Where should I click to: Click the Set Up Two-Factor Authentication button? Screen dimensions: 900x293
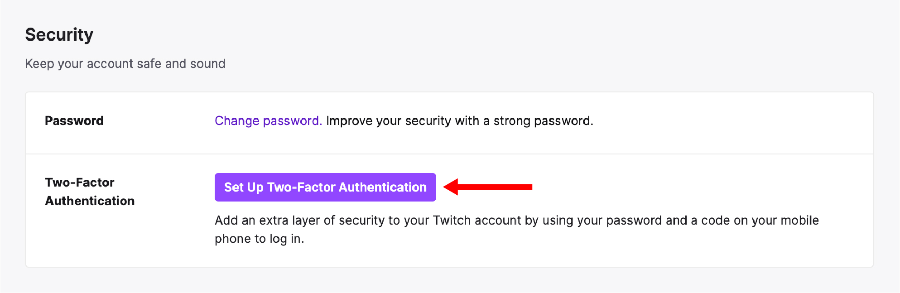pos(325,187)
